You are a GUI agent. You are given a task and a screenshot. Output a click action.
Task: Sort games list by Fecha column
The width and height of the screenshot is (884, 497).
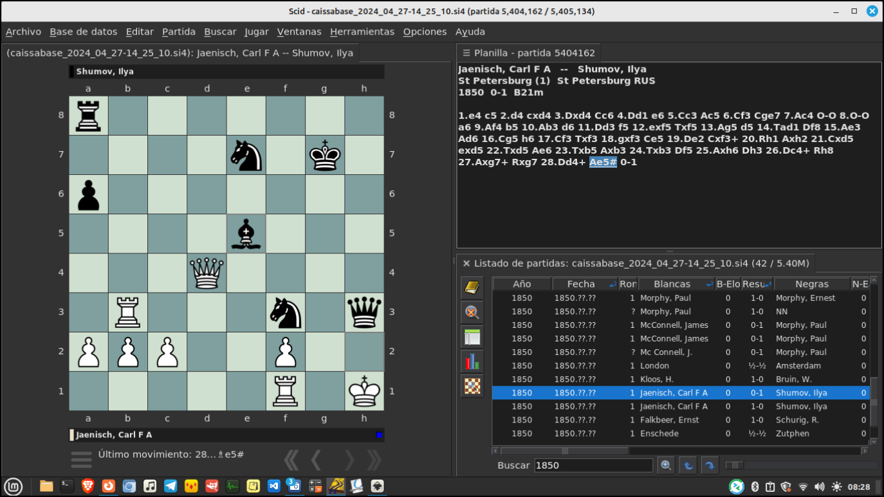point(585,284)
